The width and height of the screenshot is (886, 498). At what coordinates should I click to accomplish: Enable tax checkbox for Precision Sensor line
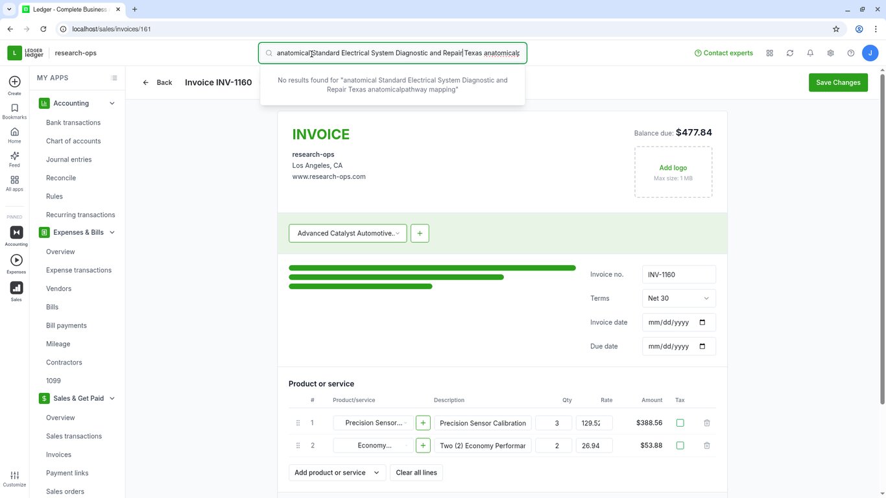tap(680, 423)
